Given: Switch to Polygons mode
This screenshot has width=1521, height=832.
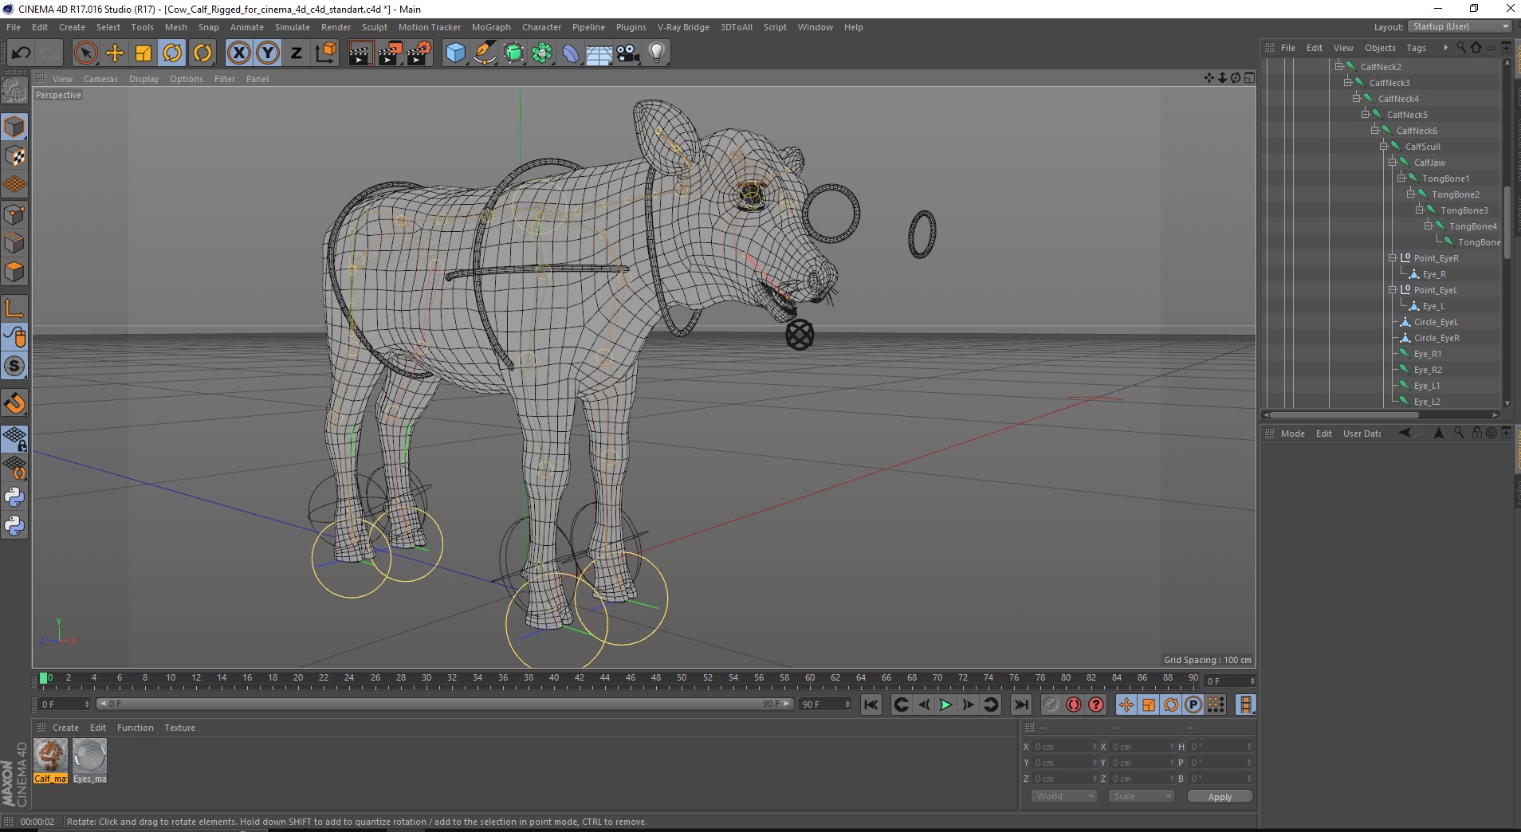Looking at the screenshot, I should (14, 272).
